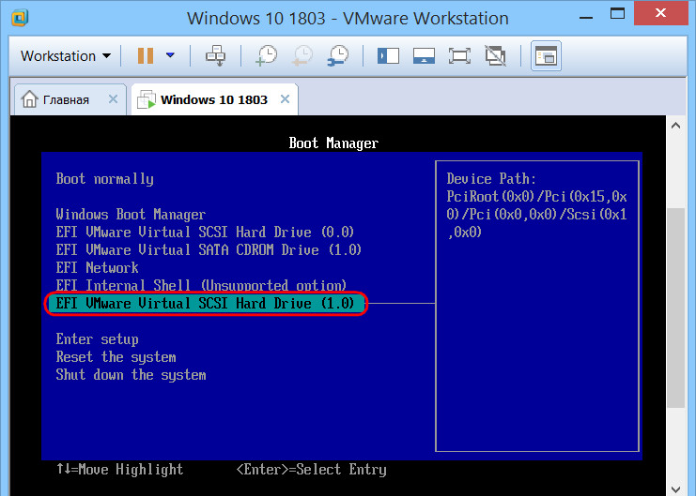This screenshot has width=696, height=496.
Task: Click the scroll up arrow of VM view
Action: point(675,126)
